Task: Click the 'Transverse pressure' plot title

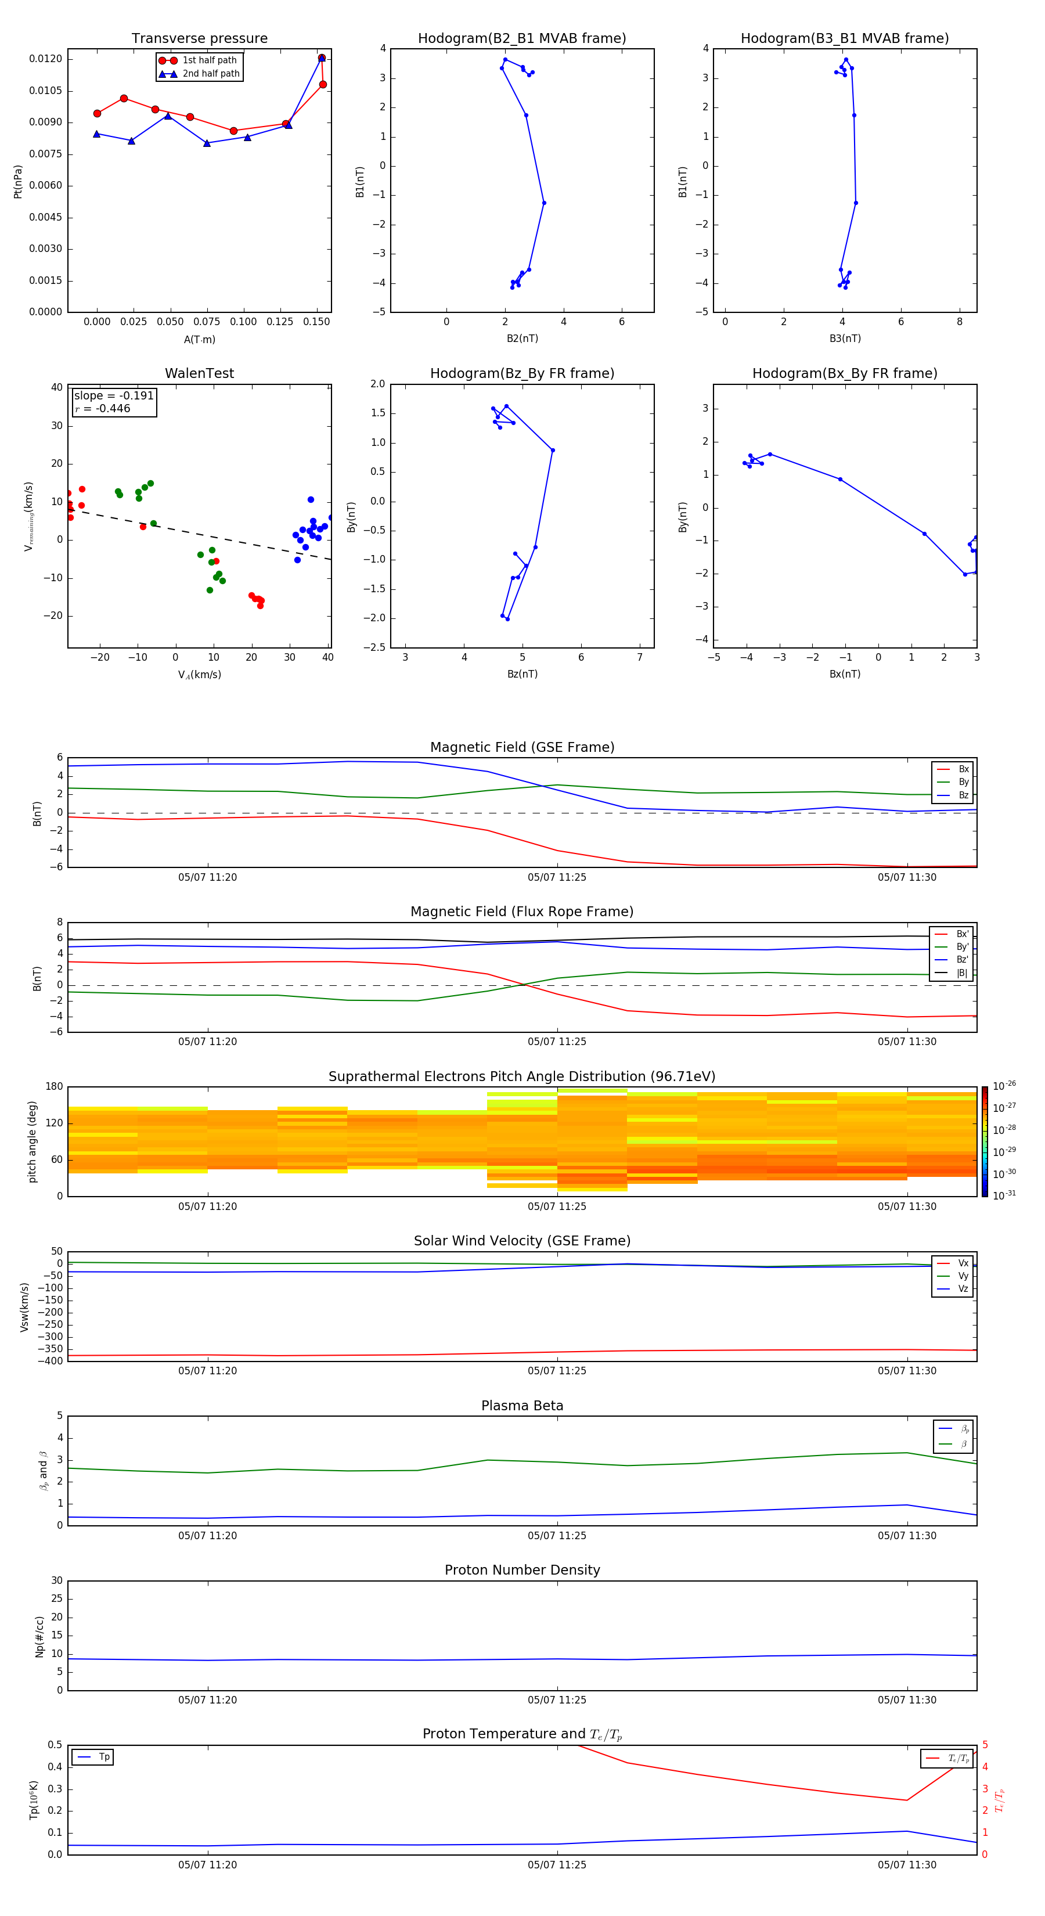Action: (199, 39)
